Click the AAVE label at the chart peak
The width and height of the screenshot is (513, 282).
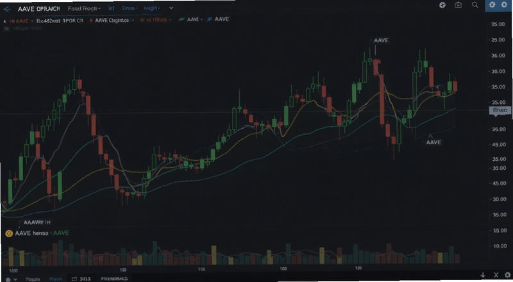pos(381,40)
